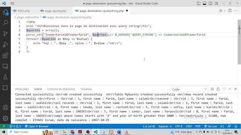
Task: Open the Search view in activity bar
Action: pyautogui.click(x=5, y=23)
